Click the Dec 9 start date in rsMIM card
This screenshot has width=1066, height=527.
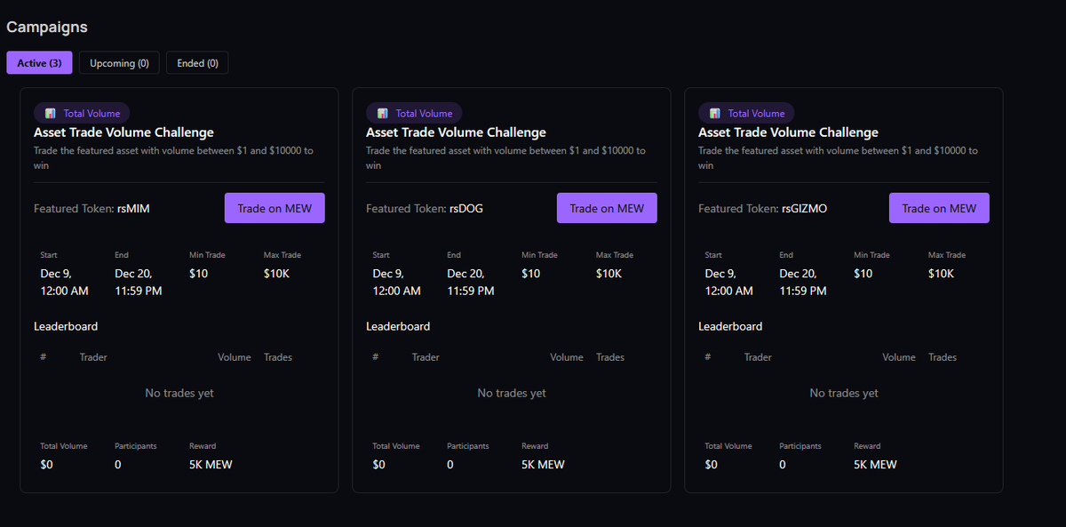[65, 283]
